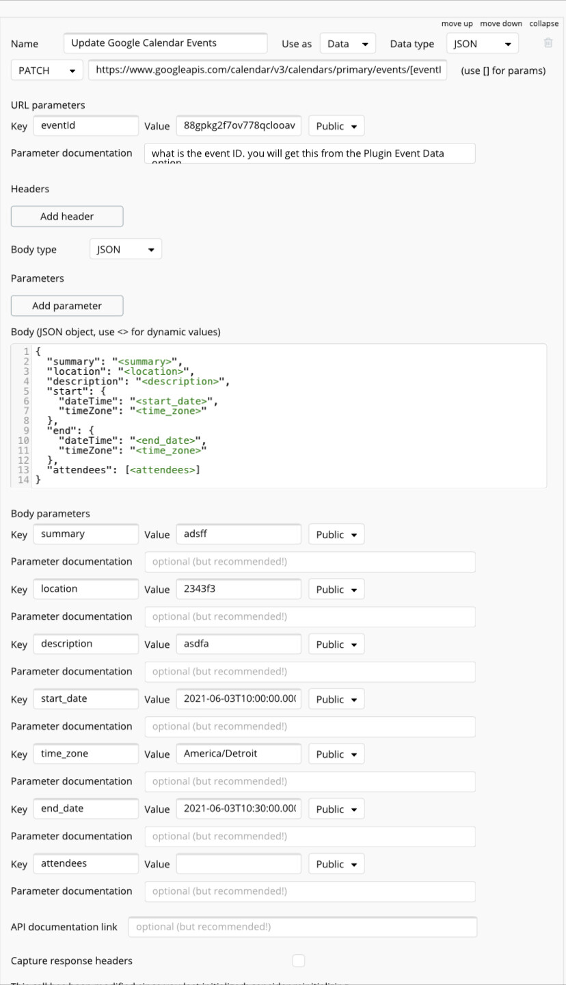The height and width of the screenshot is (985, 566).
Task: Click the Add parameter button
Action: coord(67,306)
